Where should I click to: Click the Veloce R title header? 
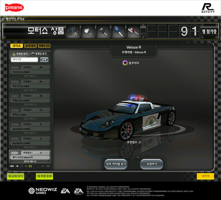134,47
